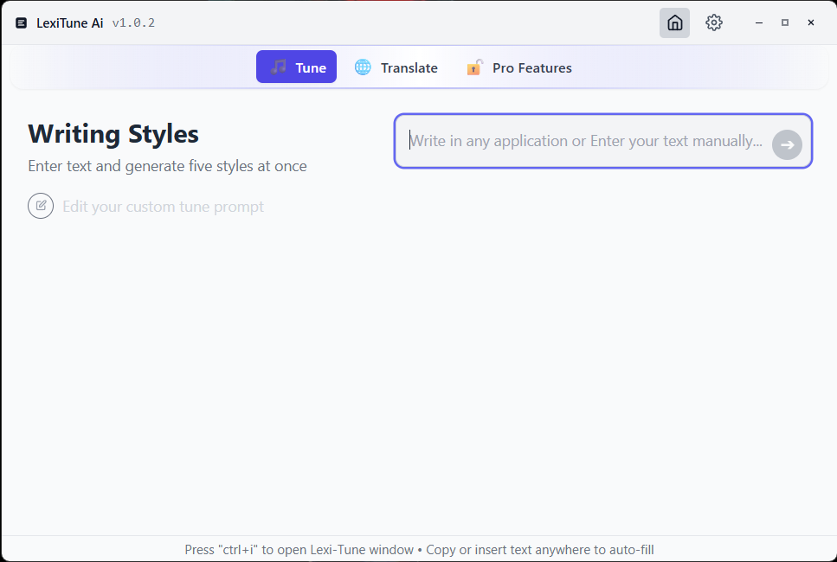Image resolution: width=837 pixels, height=562 pixels.
Task: Open the settings gear icon
Action: (x=713, y=23)
